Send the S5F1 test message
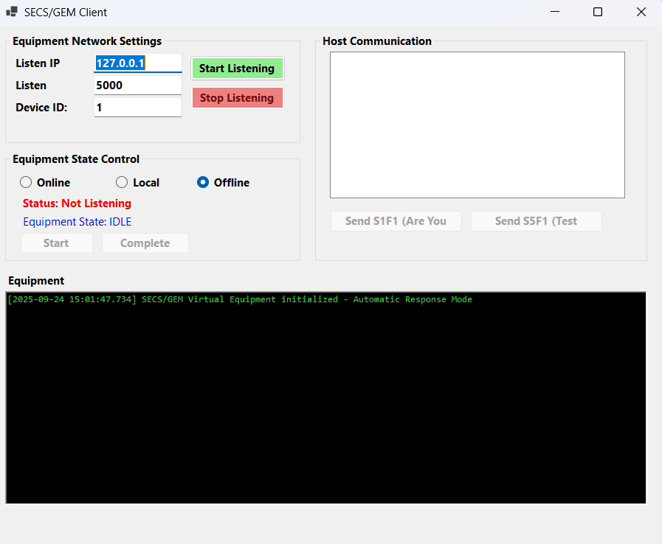 coord(536,221)
